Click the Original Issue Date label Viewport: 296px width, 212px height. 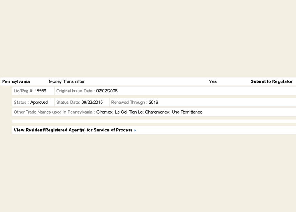click(75, 91)
